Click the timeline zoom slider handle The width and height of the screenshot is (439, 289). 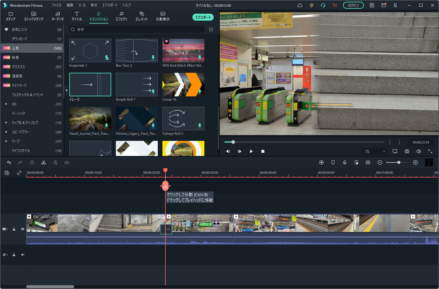[399, 162]
